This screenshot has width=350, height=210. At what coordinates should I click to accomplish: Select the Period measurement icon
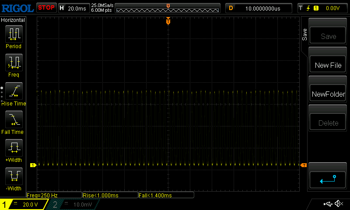pos(14,34)
